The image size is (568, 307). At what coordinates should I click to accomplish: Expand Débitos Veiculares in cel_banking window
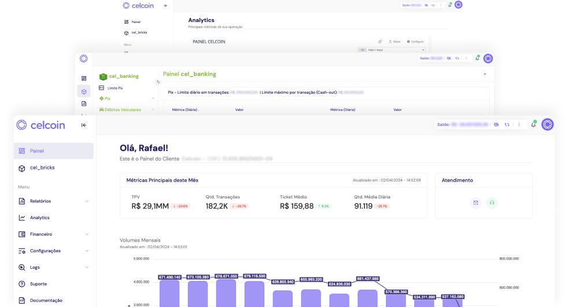pyautogui.click(x=153, y=110)
